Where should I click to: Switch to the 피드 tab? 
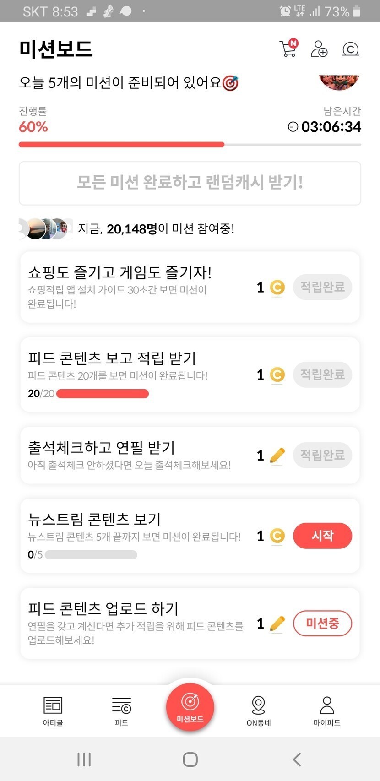(121, 710)
